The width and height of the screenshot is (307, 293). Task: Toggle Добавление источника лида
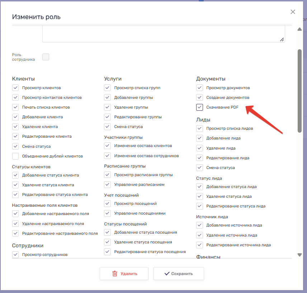(x=199, y=225)
